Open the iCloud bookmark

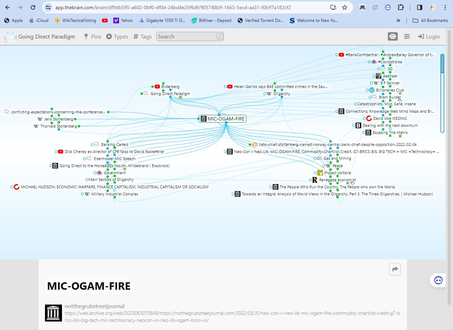point(39,20)
